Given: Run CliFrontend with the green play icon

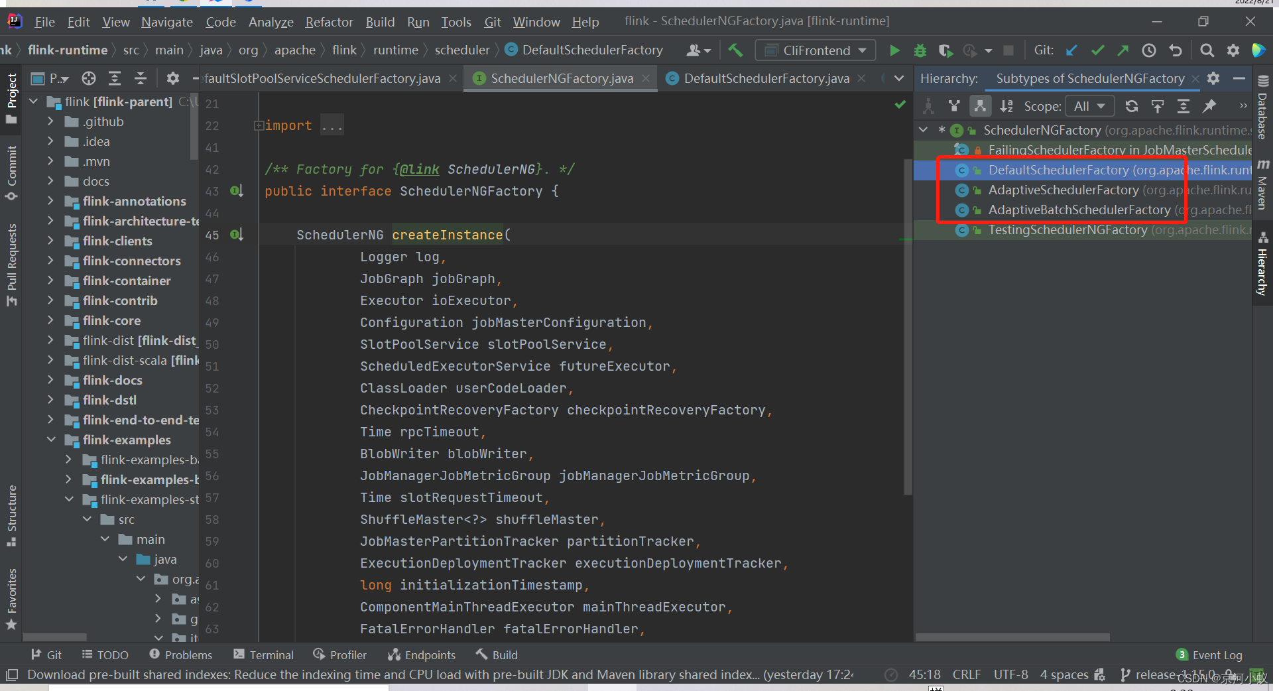Looking at the screenshot, I should [894, 50].
